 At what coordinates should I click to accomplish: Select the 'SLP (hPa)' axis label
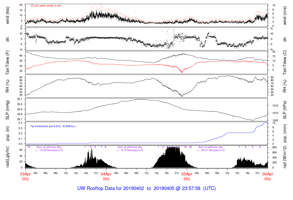pos(285,110)
